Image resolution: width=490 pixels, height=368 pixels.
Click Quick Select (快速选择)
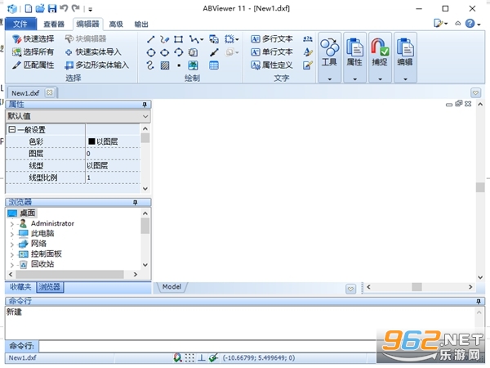pyautogui.click(x=33, y=39)
